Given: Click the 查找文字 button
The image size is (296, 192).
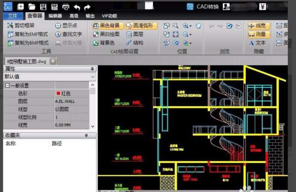Looking at the screenshot, I should (x=69, y=34).
